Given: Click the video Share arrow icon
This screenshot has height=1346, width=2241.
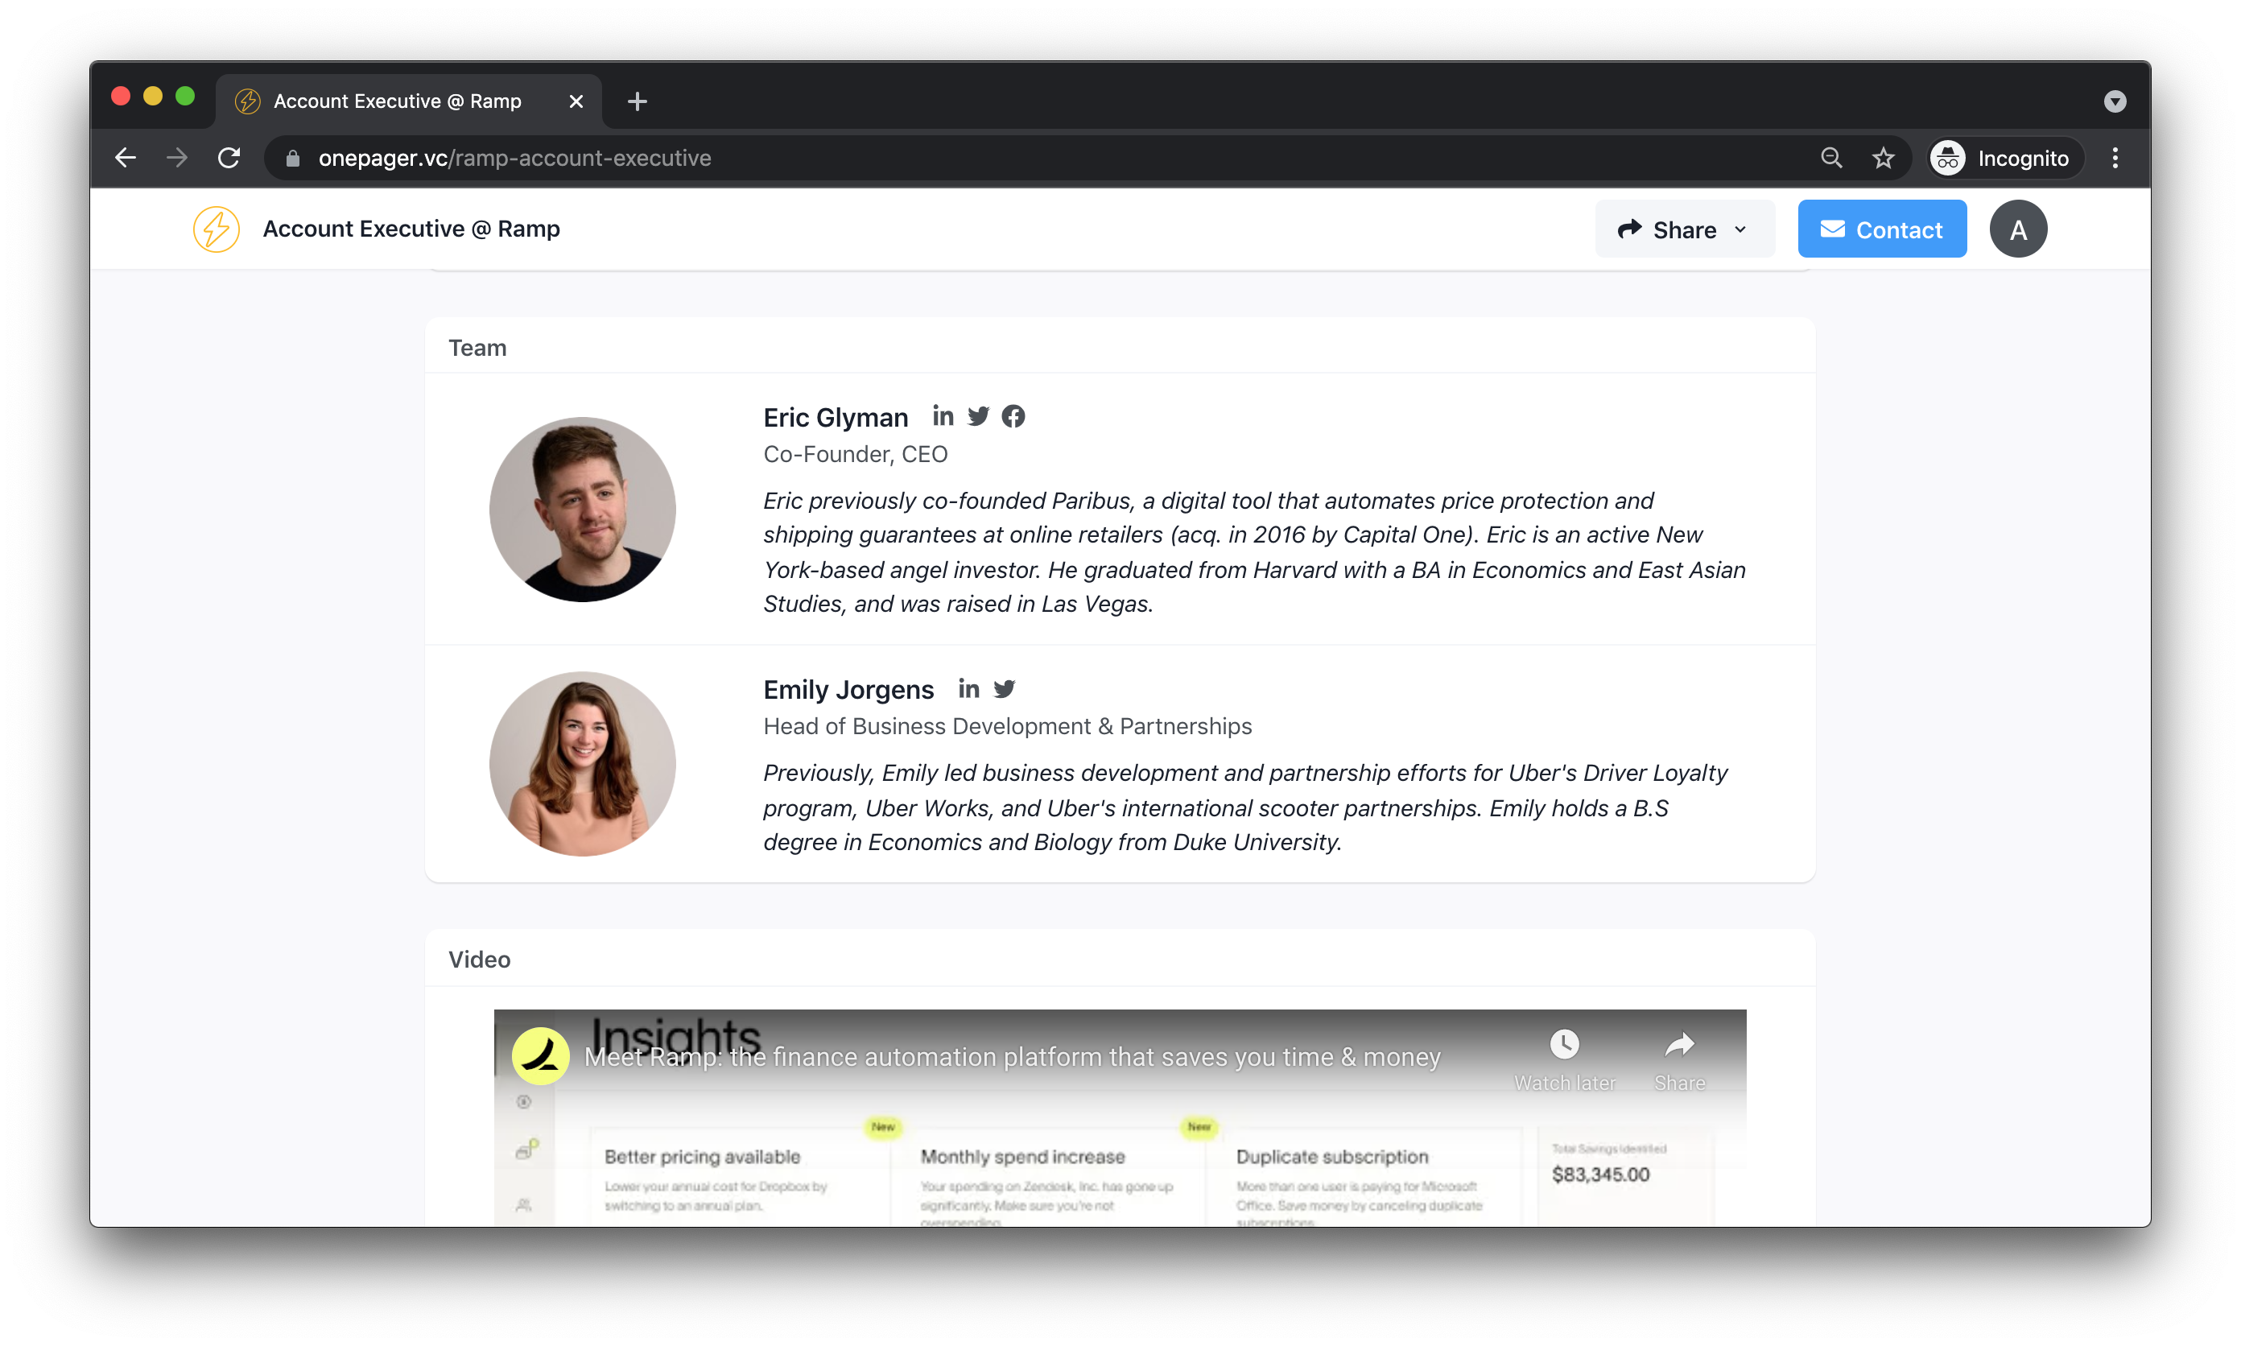Looking at the screenshot, I should 1678,1044.
